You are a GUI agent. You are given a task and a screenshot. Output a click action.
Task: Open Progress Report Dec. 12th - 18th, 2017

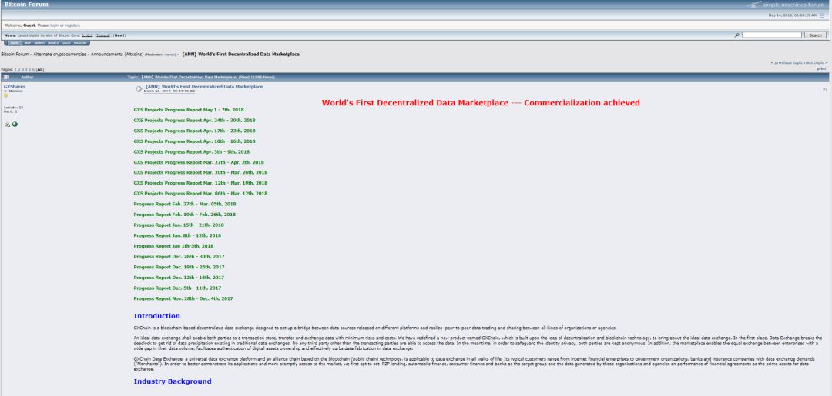pos(179,278)
